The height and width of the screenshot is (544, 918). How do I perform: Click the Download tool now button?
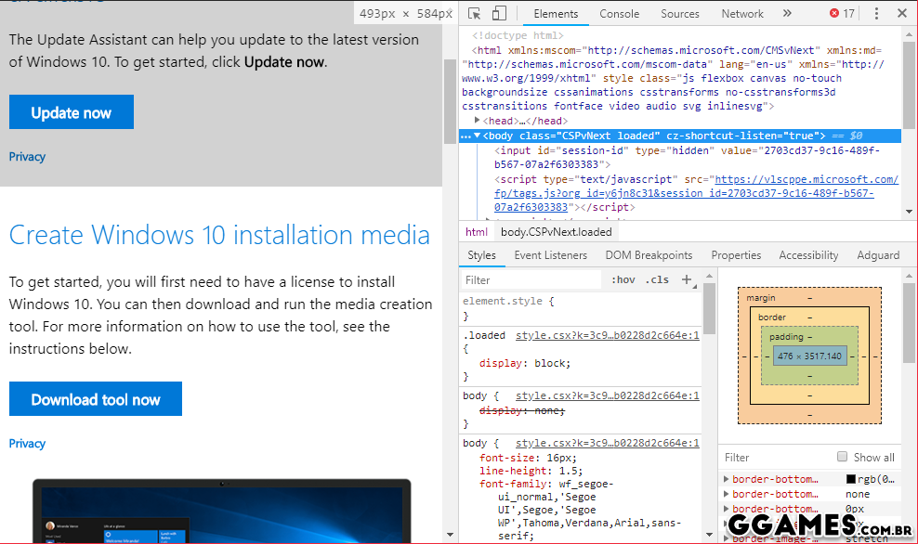tap(96, 399)
